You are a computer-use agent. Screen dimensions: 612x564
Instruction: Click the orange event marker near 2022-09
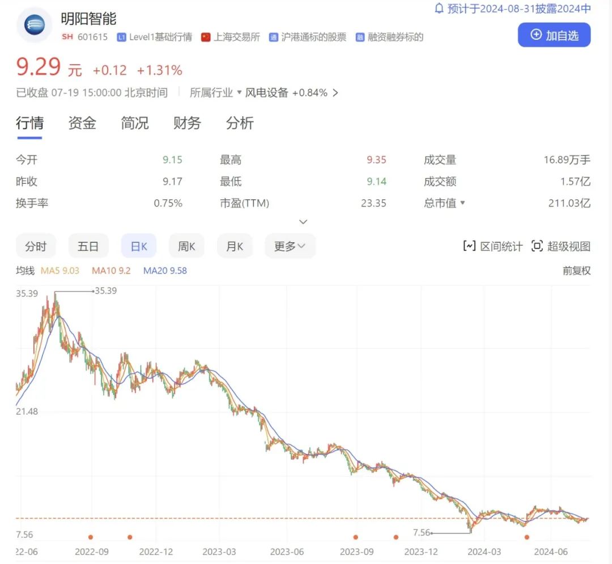tap(90, 537)
